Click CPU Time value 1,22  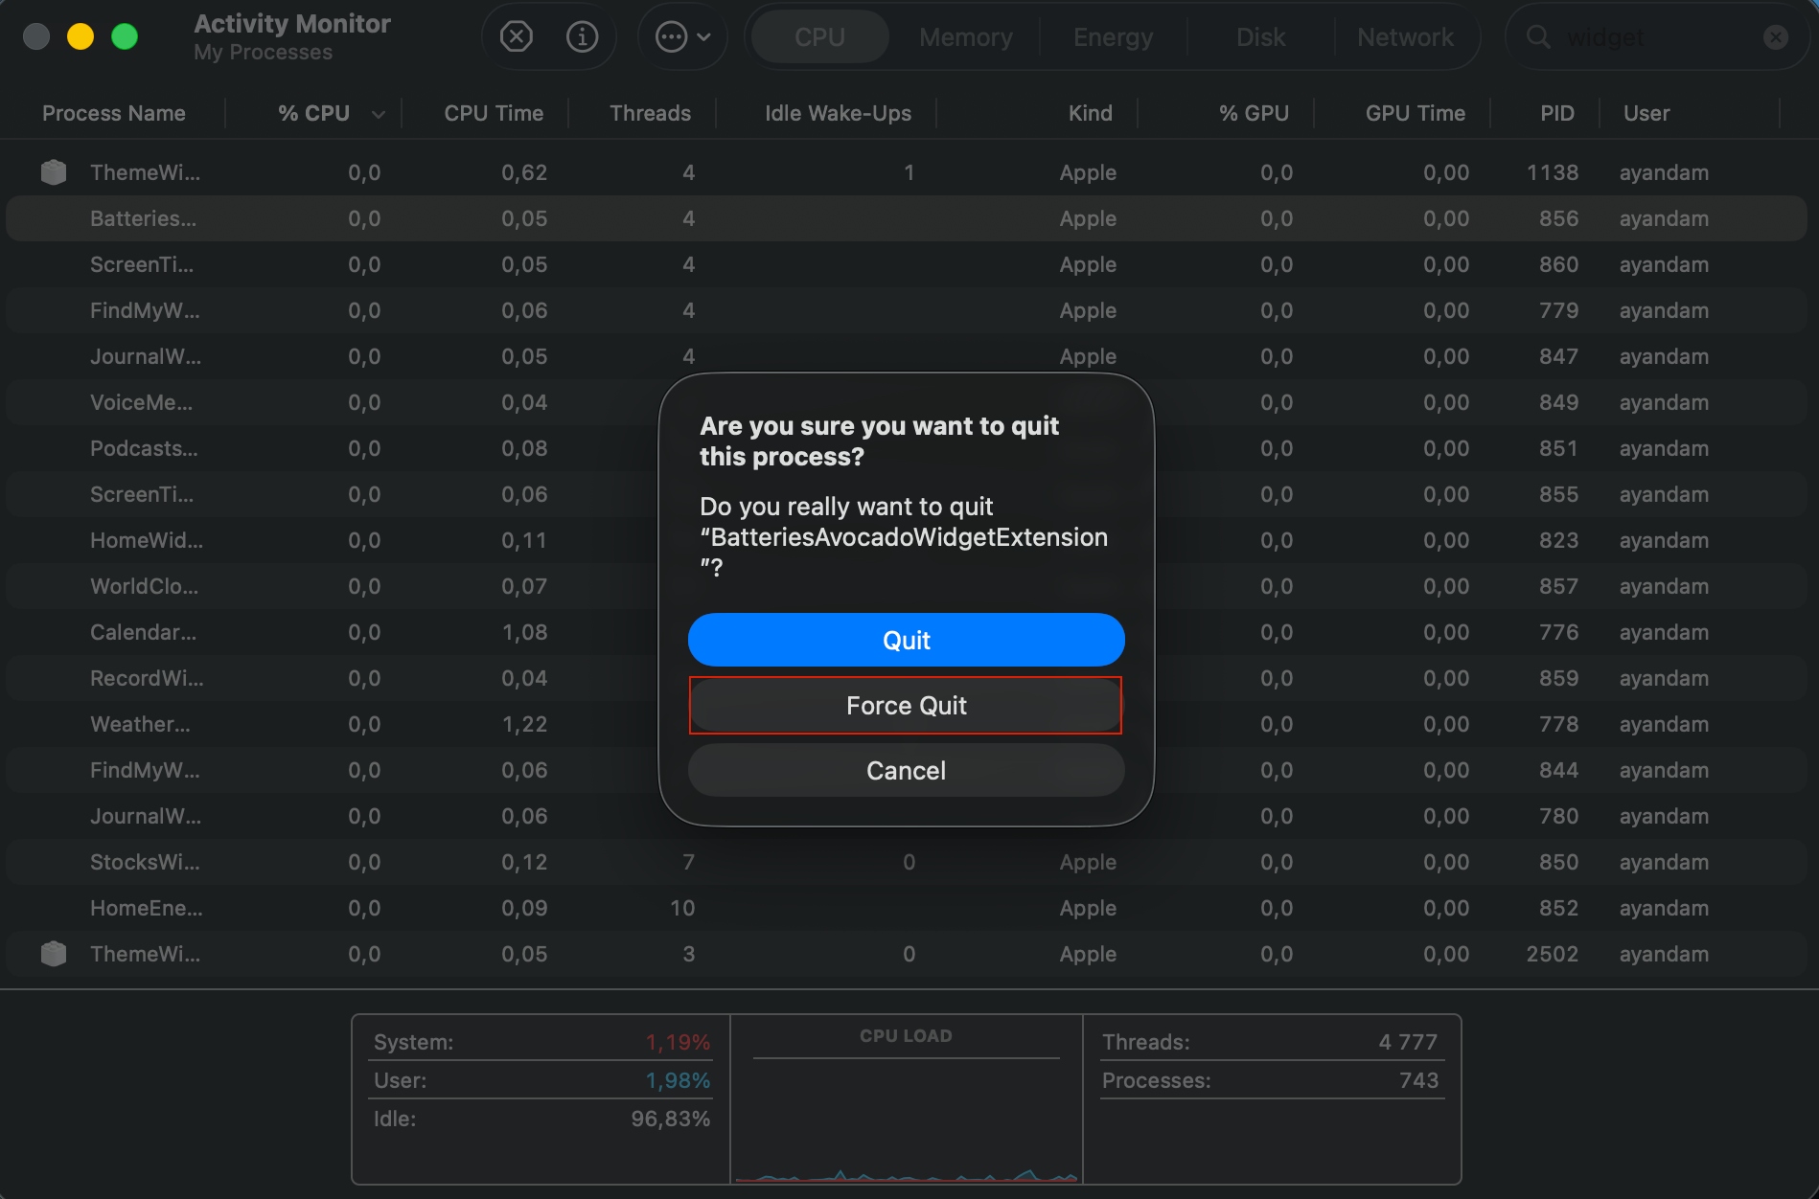click(524, 724)
